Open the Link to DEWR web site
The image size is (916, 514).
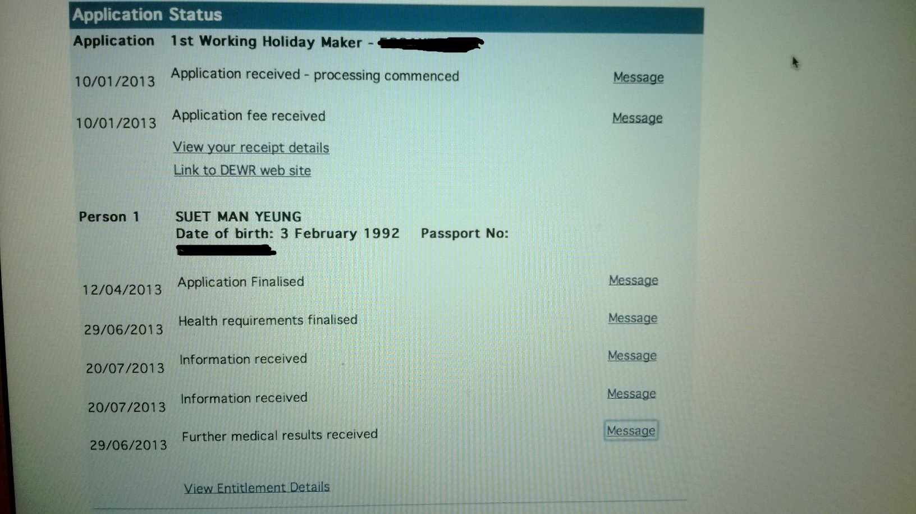(x=242, y=170)
